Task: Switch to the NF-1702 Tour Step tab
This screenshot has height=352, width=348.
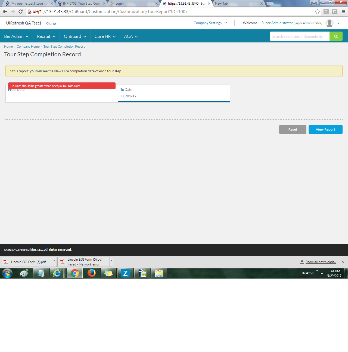Action: (x=81, y=4)
